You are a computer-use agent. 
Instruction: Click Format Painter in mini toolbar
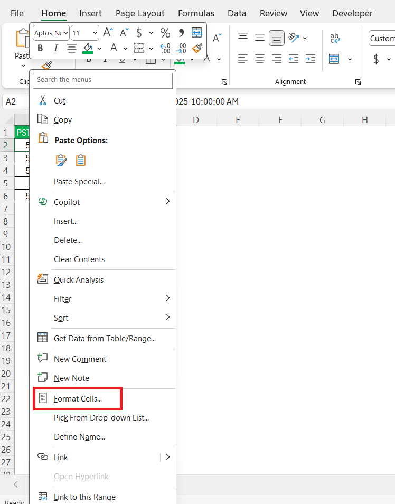pyautogui.click(x=196, y=48)
